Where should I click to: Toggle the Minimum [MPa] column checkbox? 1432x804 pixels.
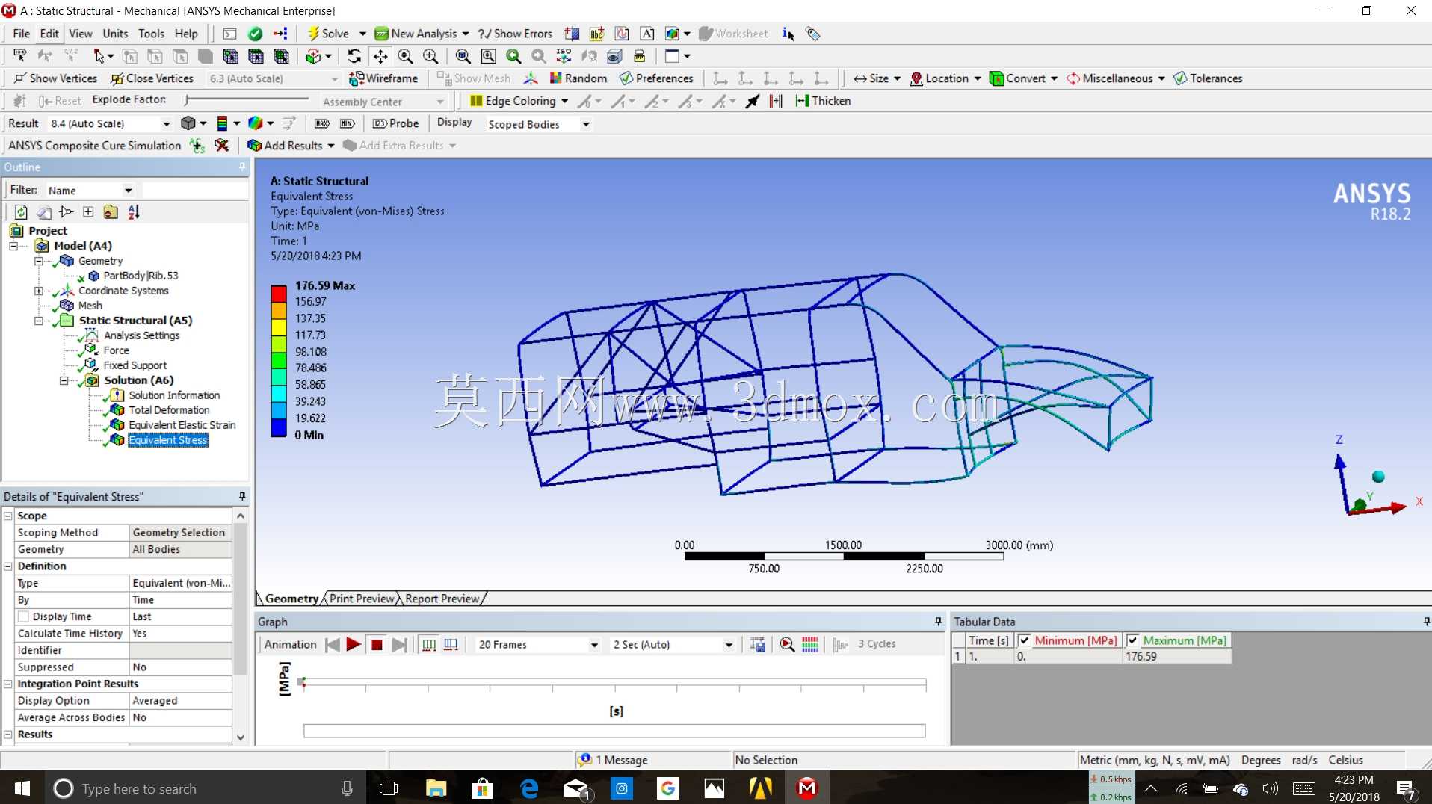click(1025, 640)
